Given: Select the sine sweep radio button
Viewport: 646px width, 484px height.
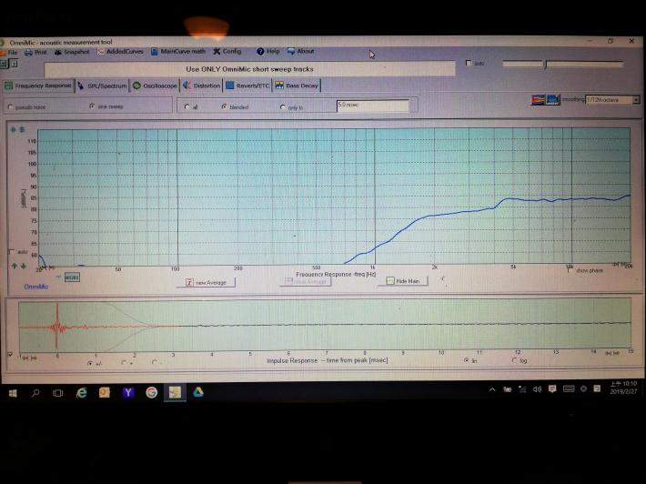Looking at the screenshot, I should 92,106.
